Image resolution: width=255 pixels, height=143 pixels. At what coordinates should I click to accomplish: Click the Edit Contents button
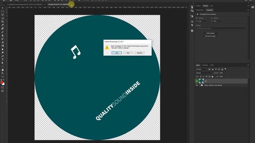point(210,33)
